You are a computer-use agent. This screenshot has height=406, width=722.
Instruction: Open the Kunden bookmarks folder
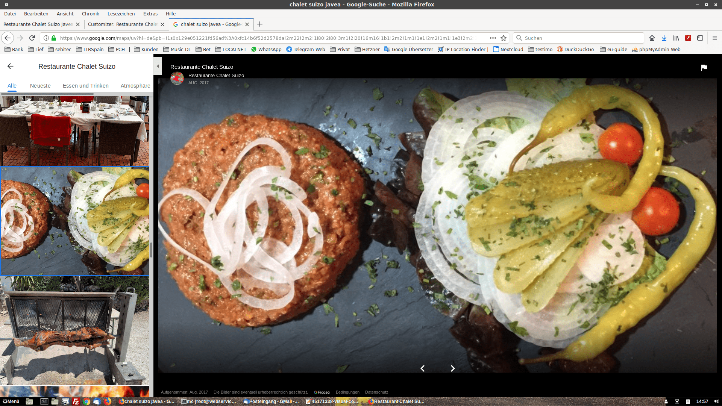point(146,49)
